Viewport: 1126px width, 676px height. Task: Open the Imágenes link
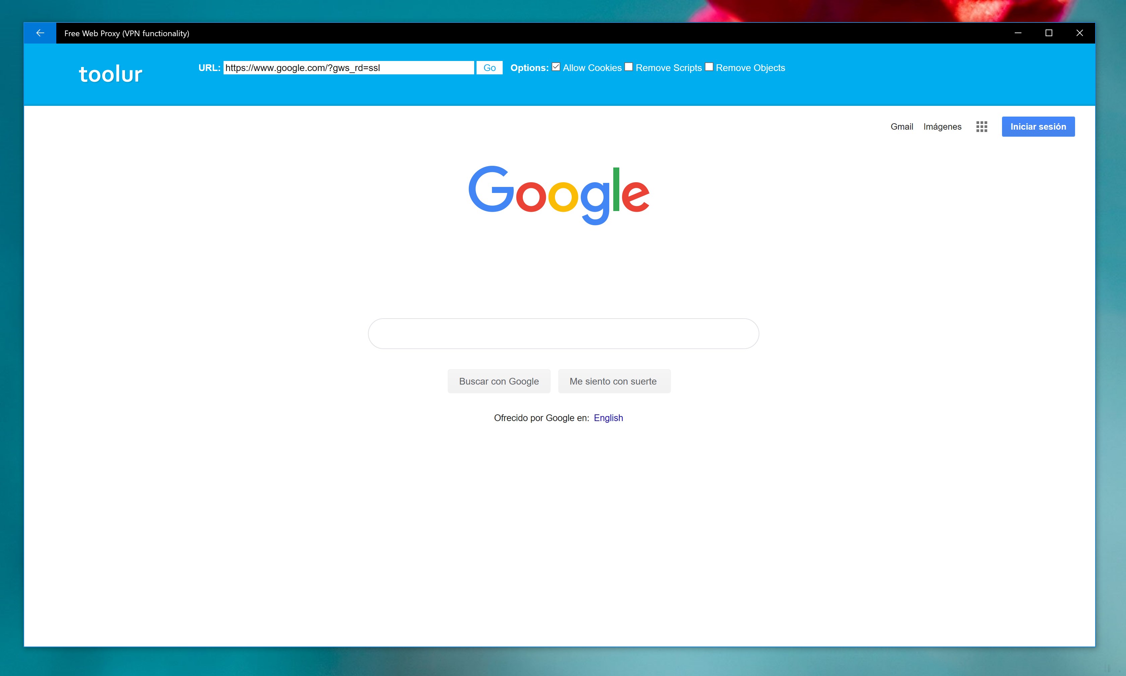coord(942,127)
